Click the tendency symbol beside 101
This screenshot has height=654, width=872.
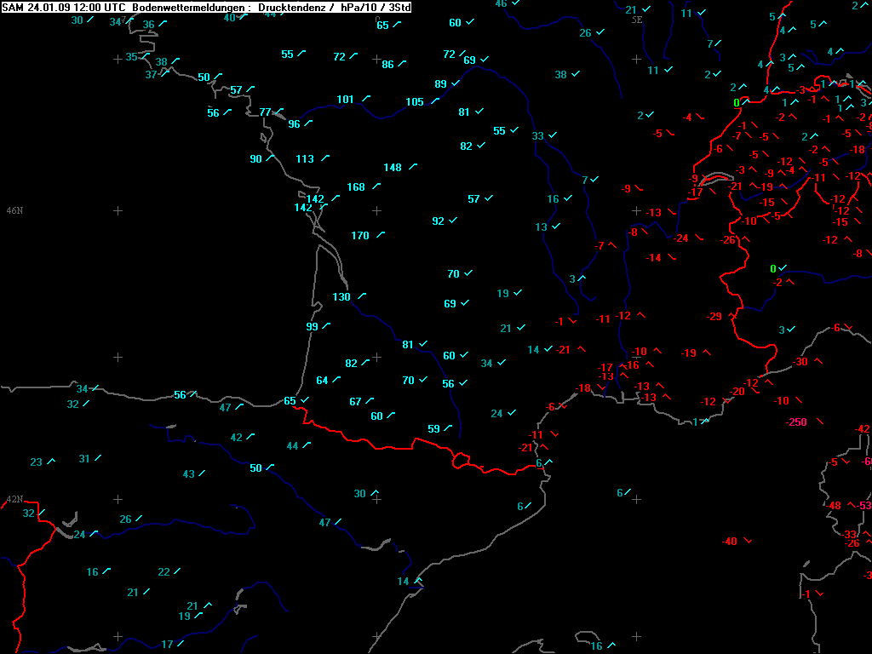coord(366,99)
